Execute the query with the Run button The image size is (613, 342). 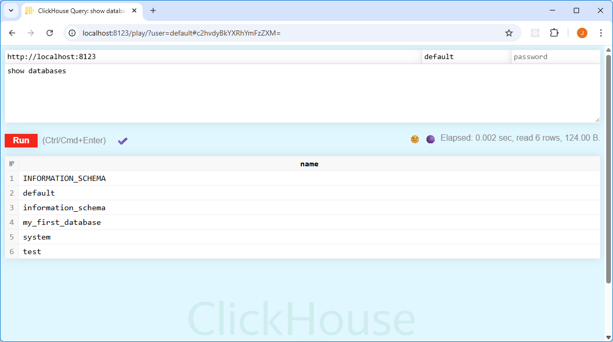(x=21, y=140)
